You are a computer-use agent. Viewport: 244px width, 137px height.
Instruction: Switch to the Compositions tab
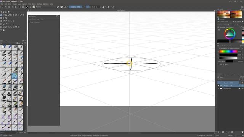point(228,75)
